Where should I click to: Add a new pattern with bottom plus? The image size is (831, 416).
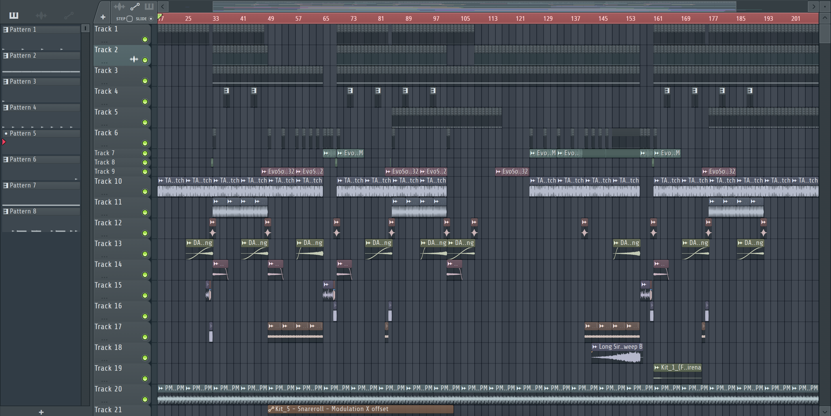point(41,412)
